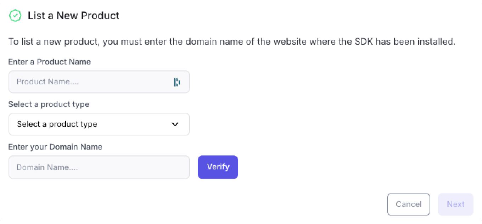Click the Cancel button

point(409,204)
